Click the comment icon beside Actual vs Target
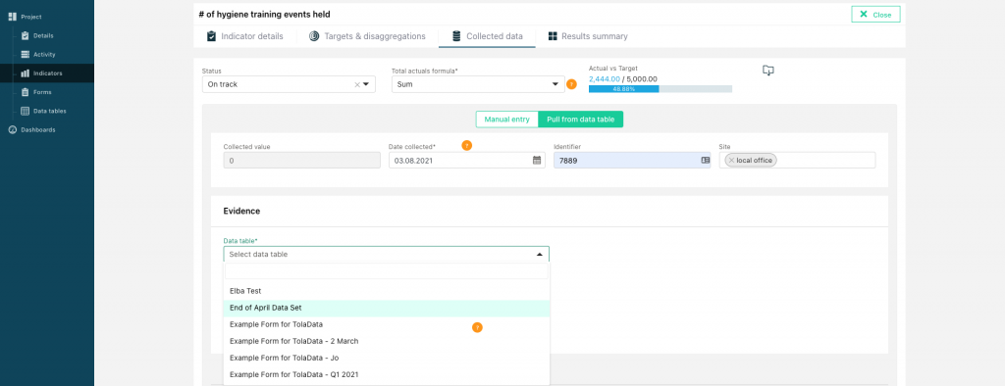This screenshot has width=1005, height=386. 768,71
